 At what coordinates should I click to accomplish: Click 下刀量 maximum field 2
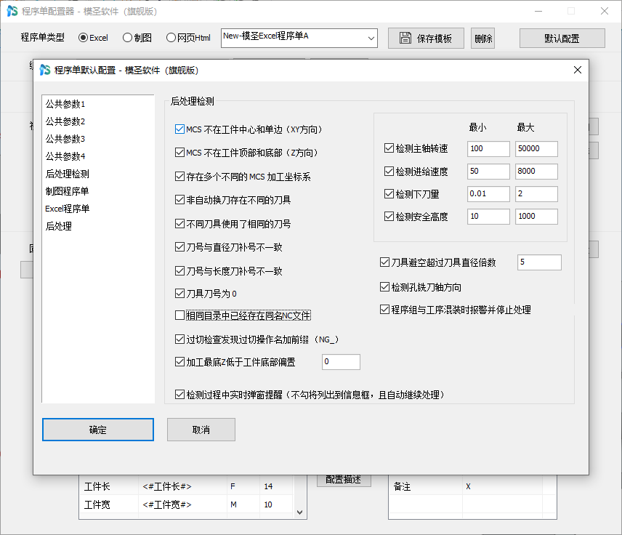pos(536,194)
